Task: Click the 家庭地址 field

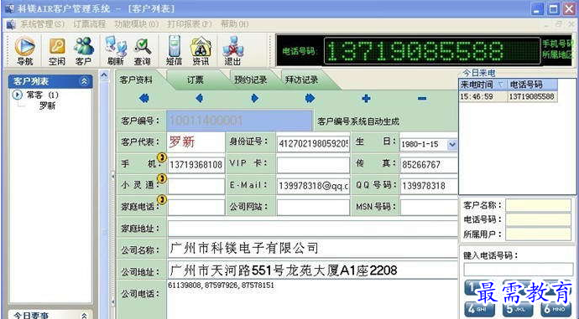Action: pyautogui.click(x=312, y=229)
